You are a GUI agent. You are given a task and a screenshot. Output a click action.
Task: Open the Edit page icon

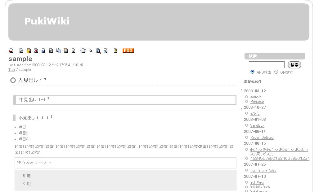click(x=21, y=51)
